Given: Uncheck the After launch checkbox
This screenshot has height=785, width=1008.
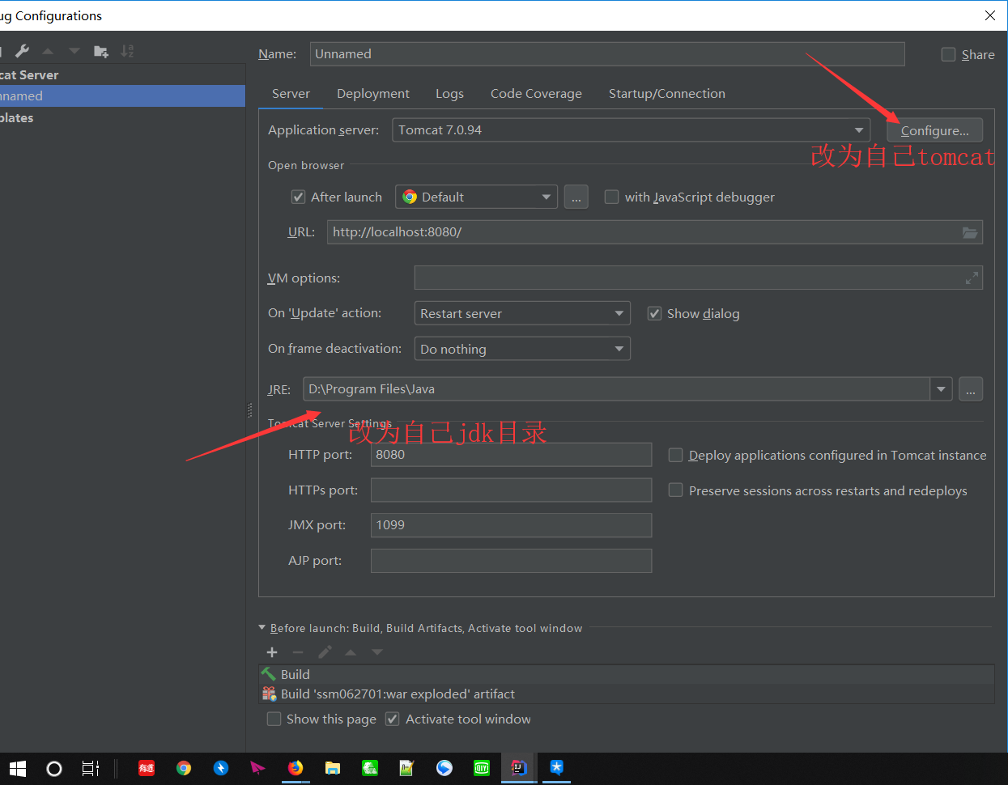Looking at the screenshot, I should [x=298, y=197].
